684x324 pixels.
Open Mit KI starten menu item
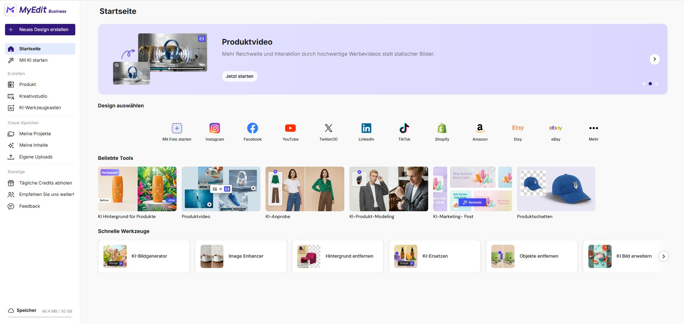pyautogui.click(x=40, y=60)
